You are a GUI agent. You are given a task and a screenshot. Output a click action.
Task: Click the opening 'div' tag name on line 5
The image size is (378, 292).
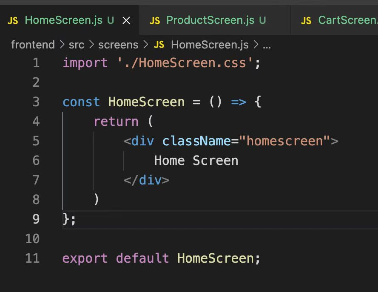tap(143, 141)
